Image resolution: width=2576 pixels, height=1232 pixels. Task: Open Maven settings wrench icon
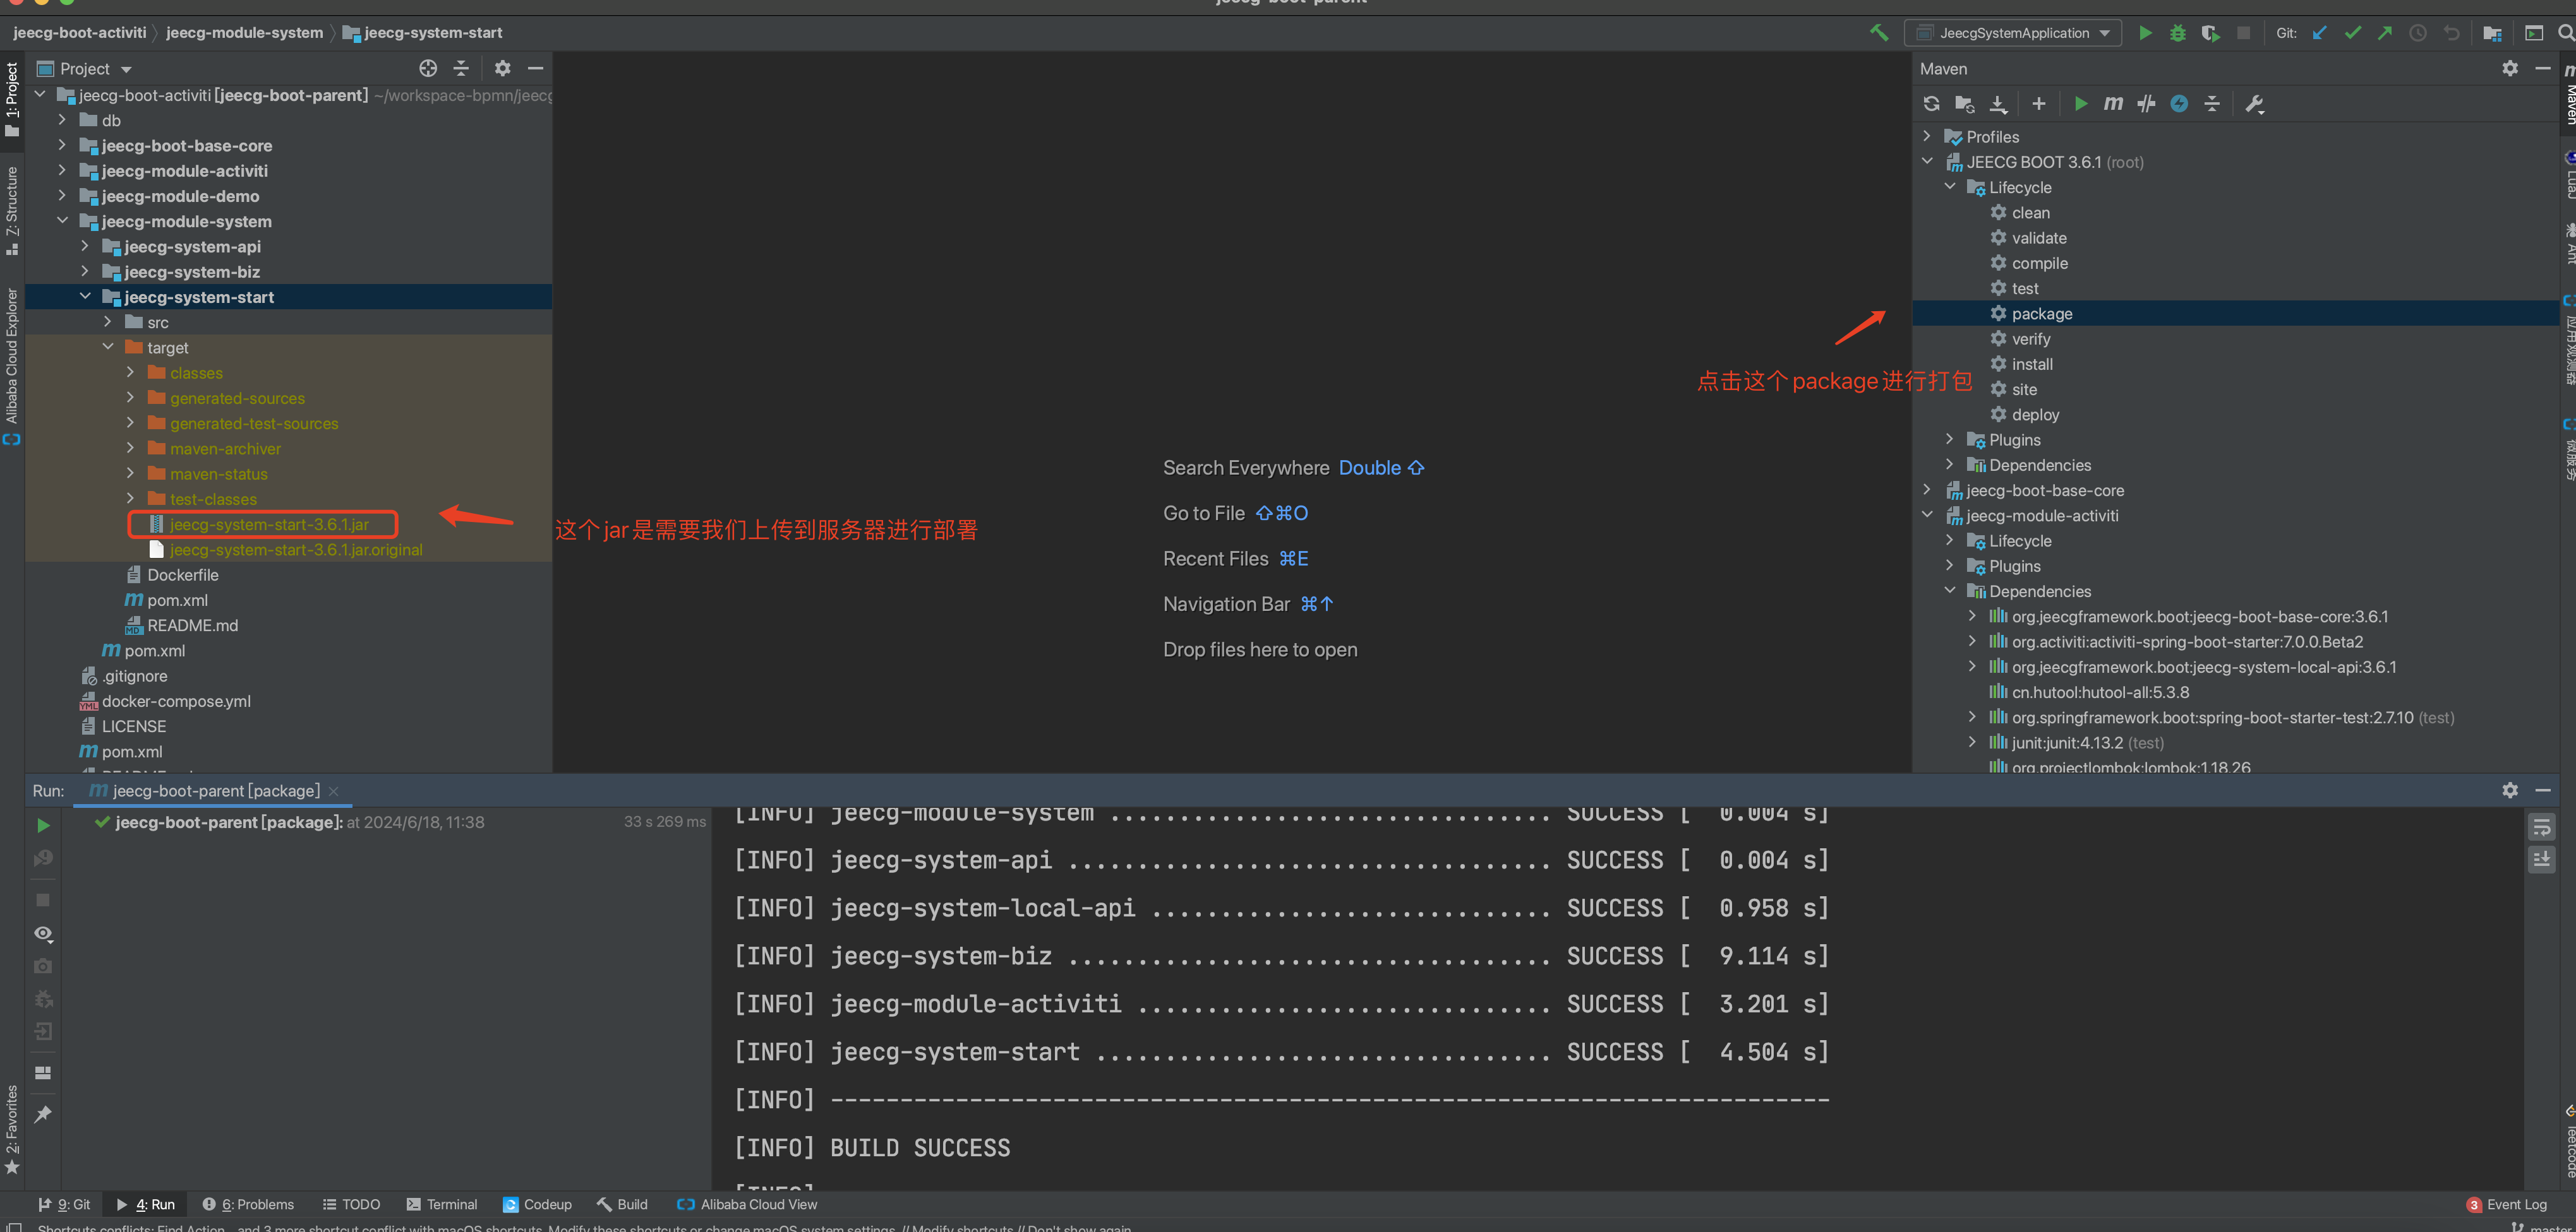click(x=2254, y=104)
